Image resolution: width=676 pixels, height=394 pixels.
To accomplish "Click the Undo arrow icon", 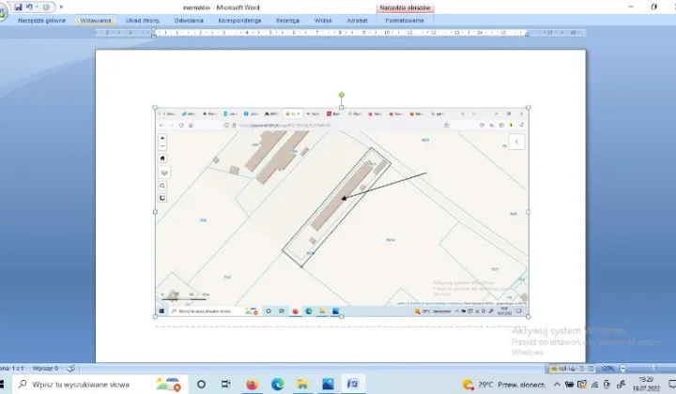I will pos(29,7).
